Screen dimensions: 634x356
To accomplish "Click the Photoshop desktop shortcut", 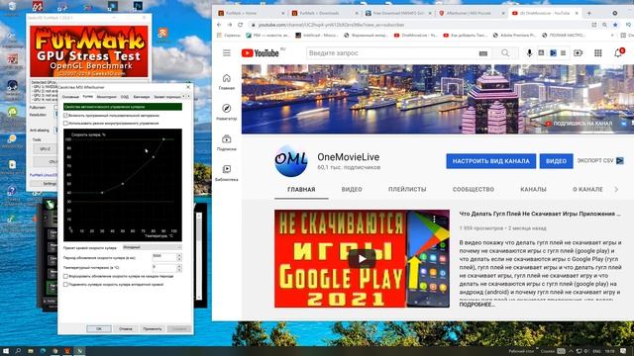I will 138,6.
